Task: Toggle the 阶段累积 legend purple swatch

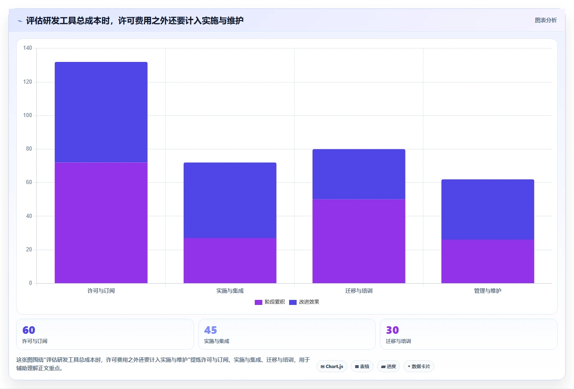Action: click(259, 302)
